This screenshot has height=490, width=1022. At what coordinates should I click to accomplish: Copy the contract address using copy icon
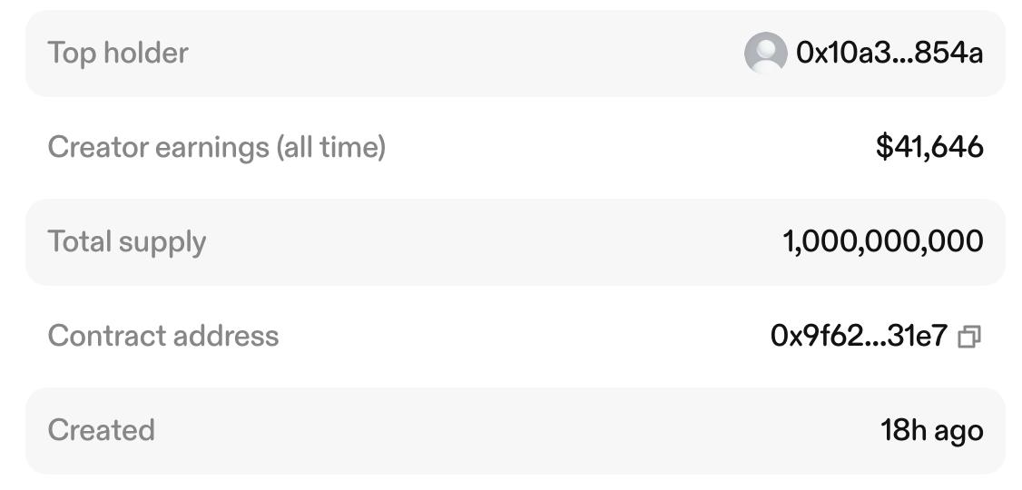969,338
